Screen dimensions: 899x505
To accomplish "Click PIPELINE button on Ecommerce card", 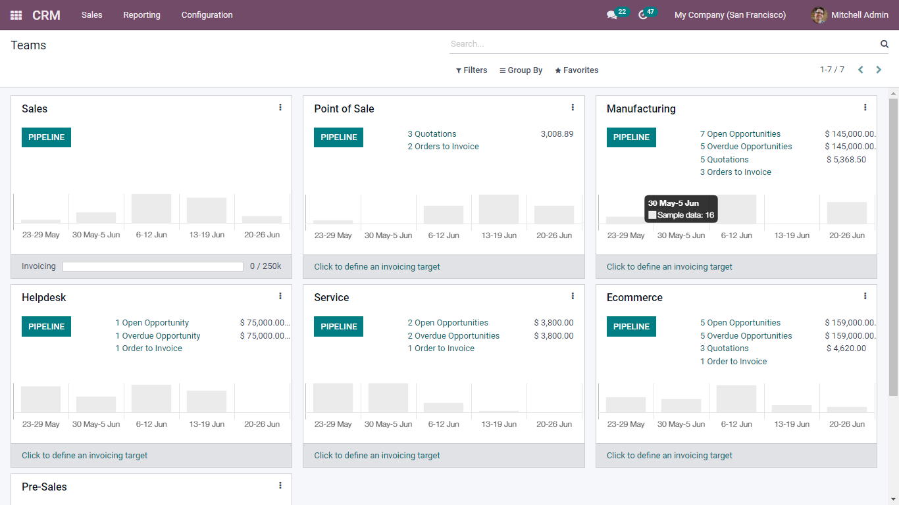I will point(631,326).
